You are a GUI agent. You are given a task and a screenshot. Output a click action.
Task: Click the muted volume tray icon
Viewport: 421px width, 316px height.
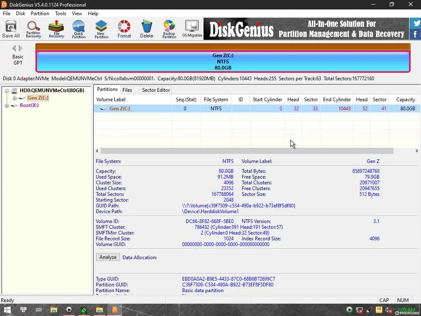coord(388,310)
